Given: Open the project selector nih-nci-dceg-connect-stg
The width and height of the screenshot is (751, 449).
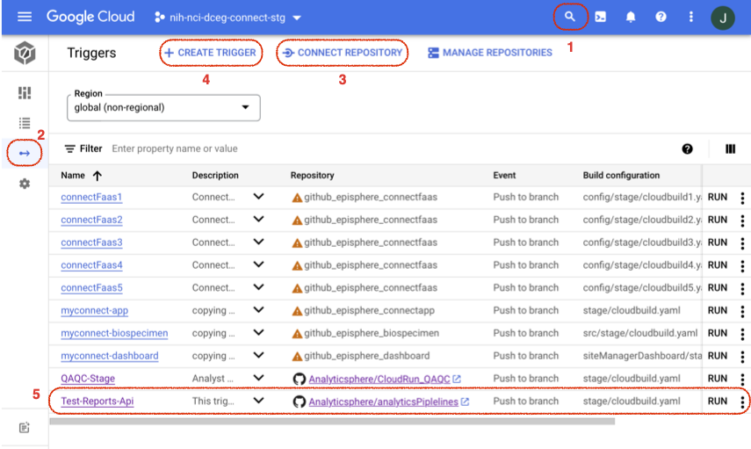Looking at the screenshot, I should (x=228, y=18).
